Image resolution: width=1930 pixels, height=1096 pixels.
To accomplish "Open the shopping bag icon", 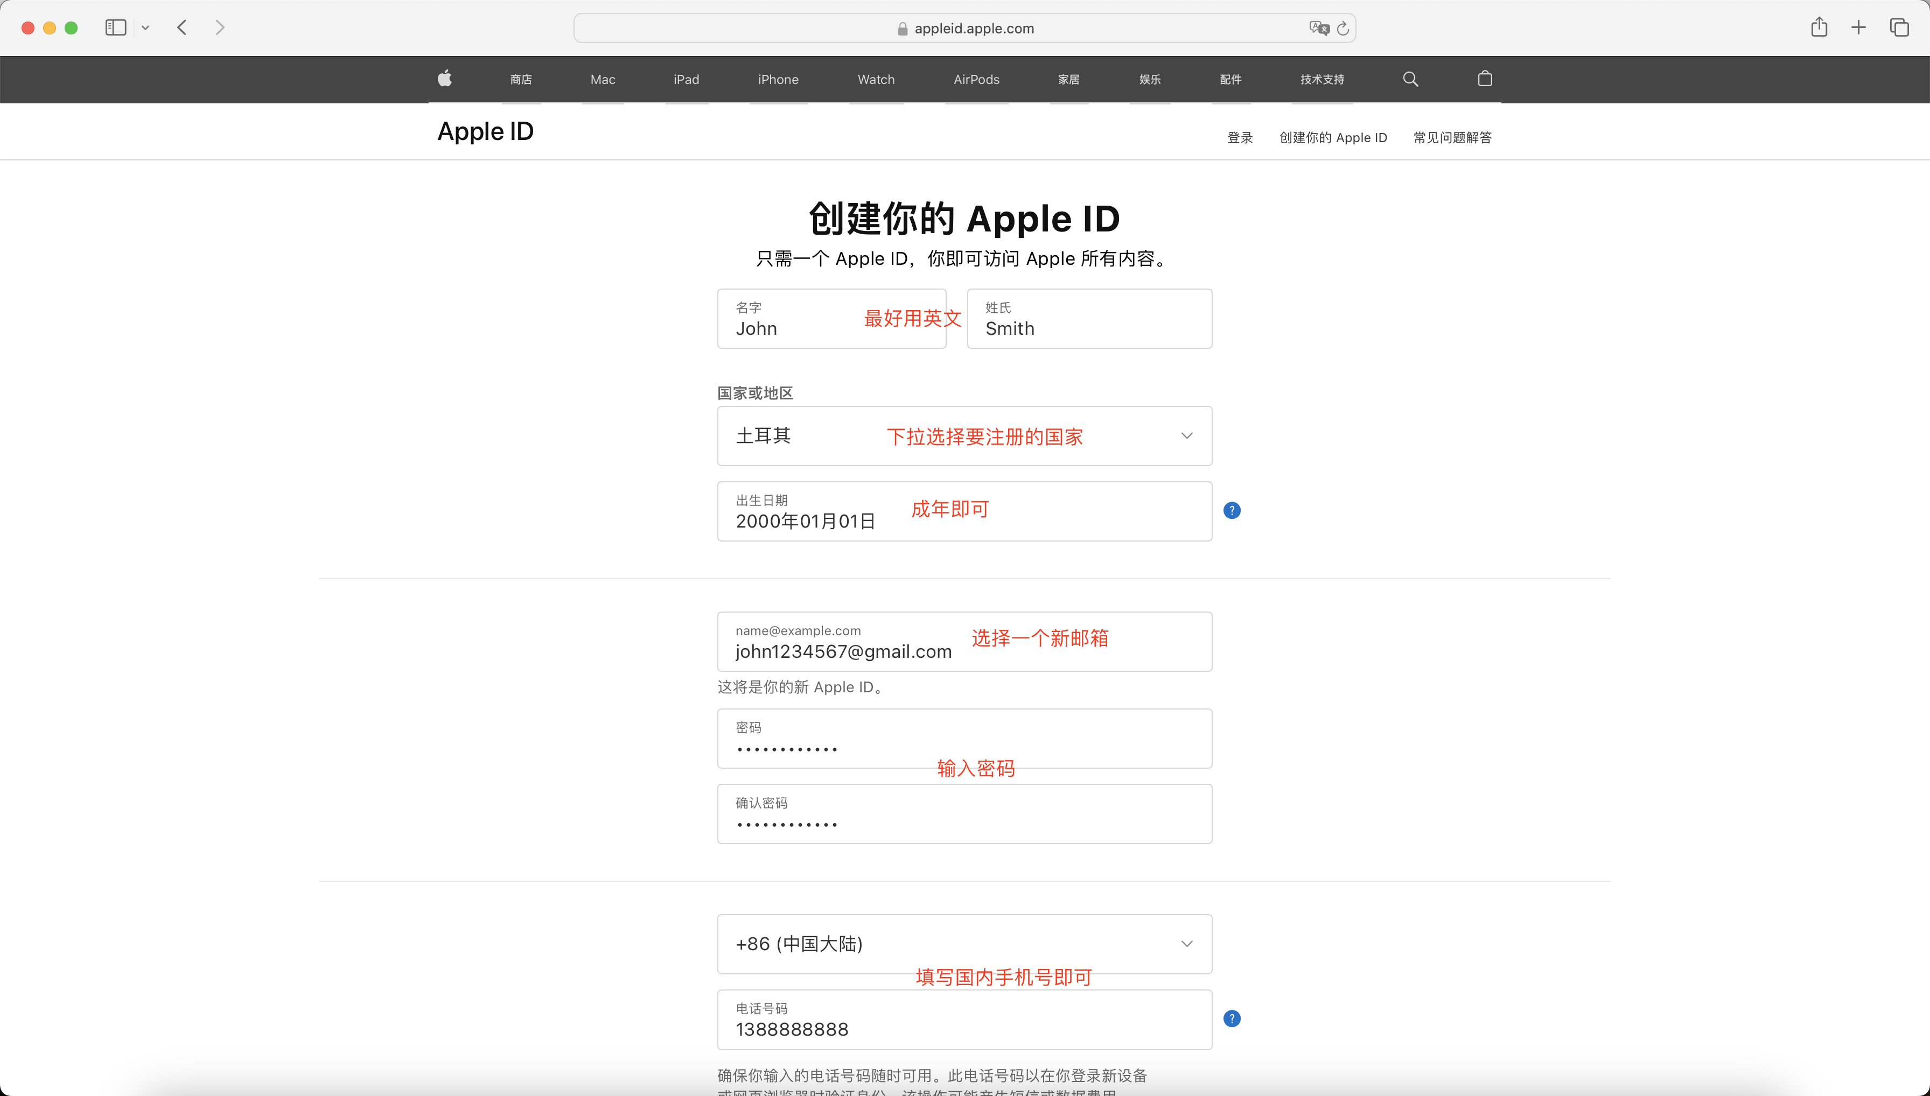I will 1484,78.
